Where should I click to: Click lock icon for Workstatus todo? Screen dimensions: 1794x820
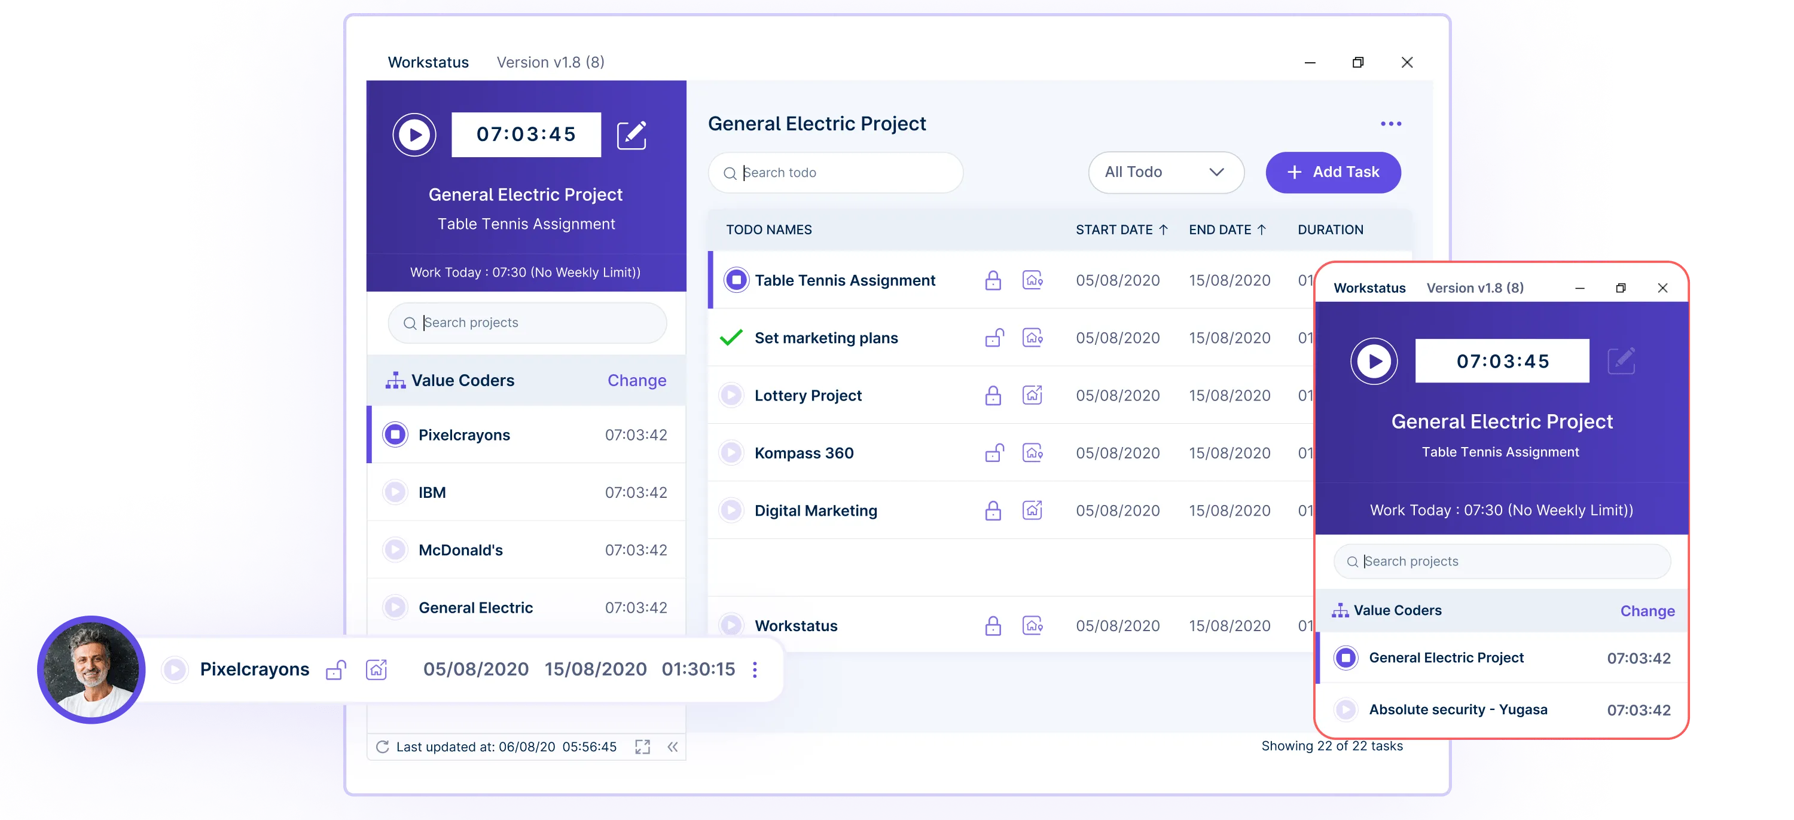tap(993, 626)
